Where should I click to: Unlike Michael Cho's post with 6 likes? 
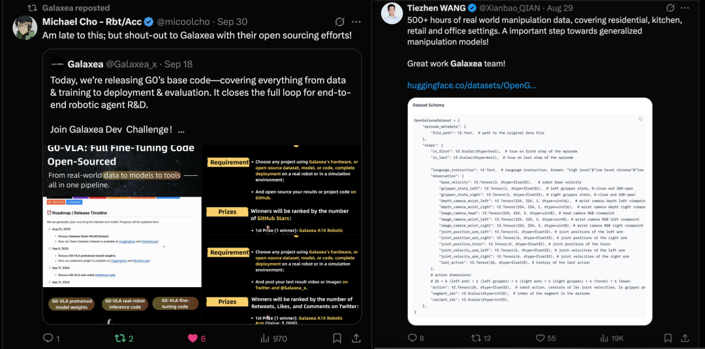coord(193,338)
